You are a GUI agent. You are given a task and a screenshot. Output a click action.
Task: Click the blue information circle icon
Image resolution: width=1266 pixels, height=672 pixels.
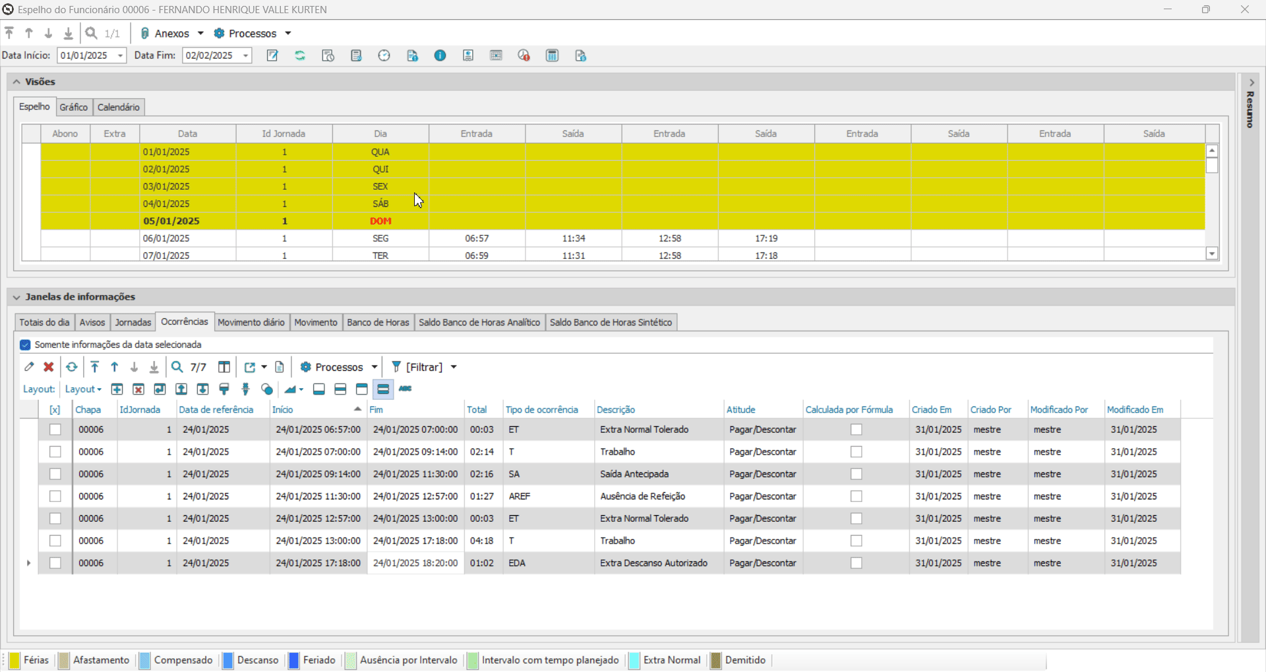[x=440, y=56]
